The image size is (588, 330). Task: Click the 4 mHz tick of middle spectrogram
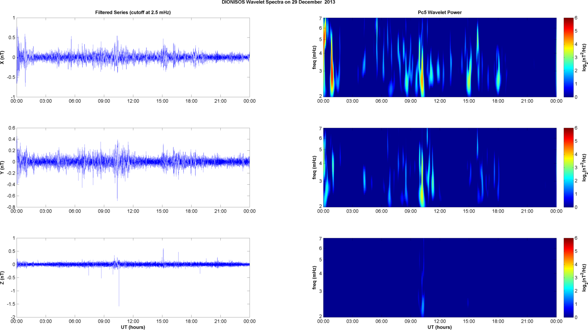[x=320, y=163]
